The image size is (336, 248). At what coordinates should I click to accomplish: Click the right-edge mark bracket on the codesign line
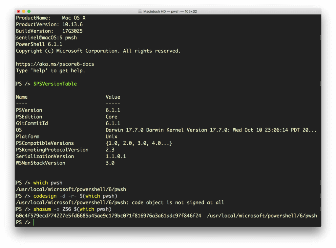[x=320, y=196]
